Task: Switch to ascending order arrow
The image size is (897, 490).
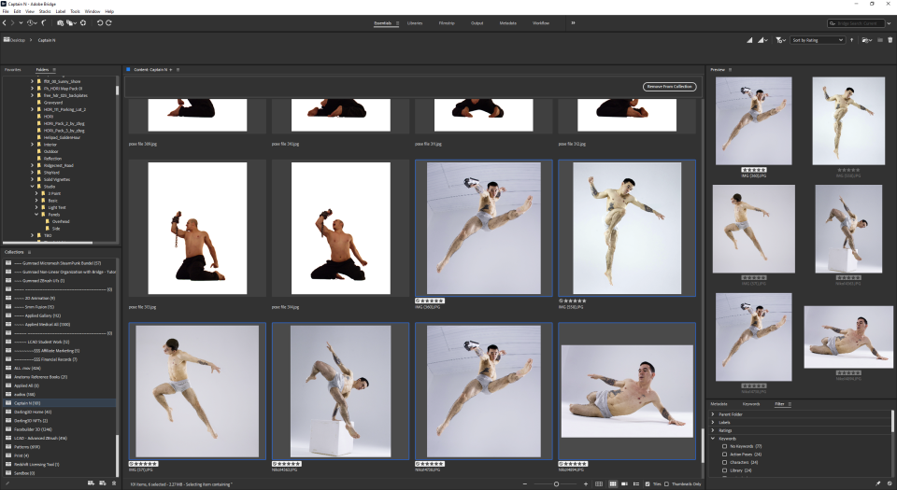Action: 852,40
